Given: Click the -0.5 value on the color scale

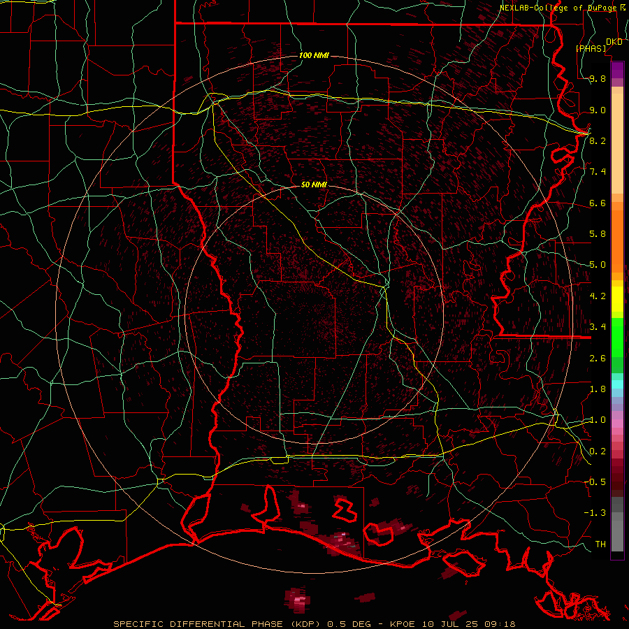Looking at the screenshot, I should pos(595,482).
